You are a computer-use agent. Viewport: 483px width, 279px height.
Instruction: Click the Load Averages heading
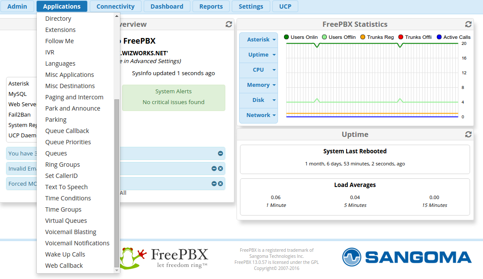click(x=355, y=185)
